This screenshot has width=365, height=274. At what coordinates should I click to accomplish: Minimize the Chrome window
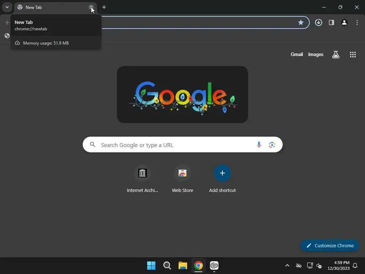click(x=324, y=7)
